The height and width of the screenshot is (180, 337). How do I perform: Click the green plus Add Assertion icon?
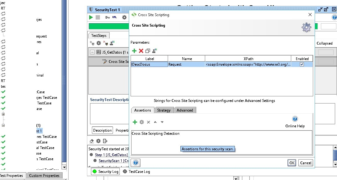tap(135, 122)
